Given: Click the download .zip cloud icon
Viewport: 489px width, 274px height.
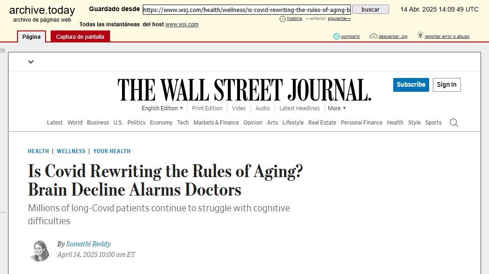Looking at the screenshot, I should coord(373,36).
